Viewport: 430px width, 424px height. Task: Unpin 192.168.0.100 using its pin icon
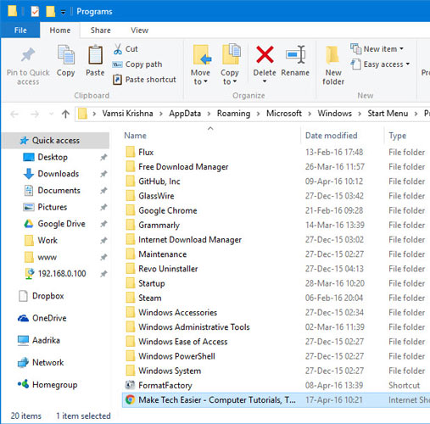(103, 274)
